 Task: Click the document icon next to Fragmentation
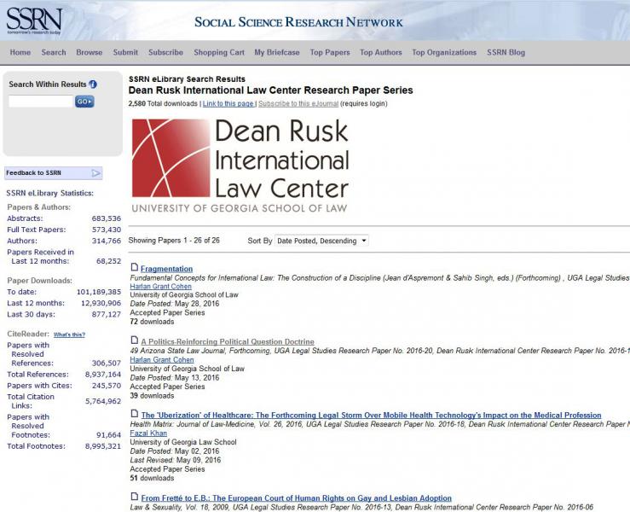coord(134,268)
